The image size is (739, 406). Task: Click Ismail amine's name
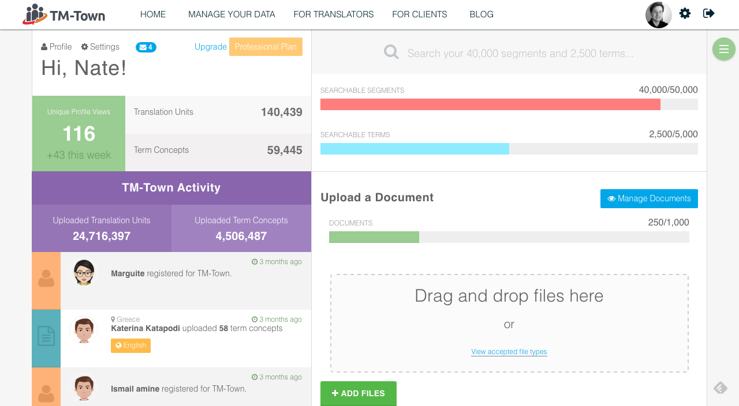(135, 389)
